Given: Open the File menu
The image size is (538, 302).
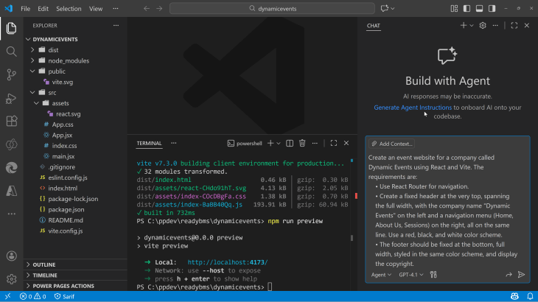Looking at the screenshot, I should [25, 9].
